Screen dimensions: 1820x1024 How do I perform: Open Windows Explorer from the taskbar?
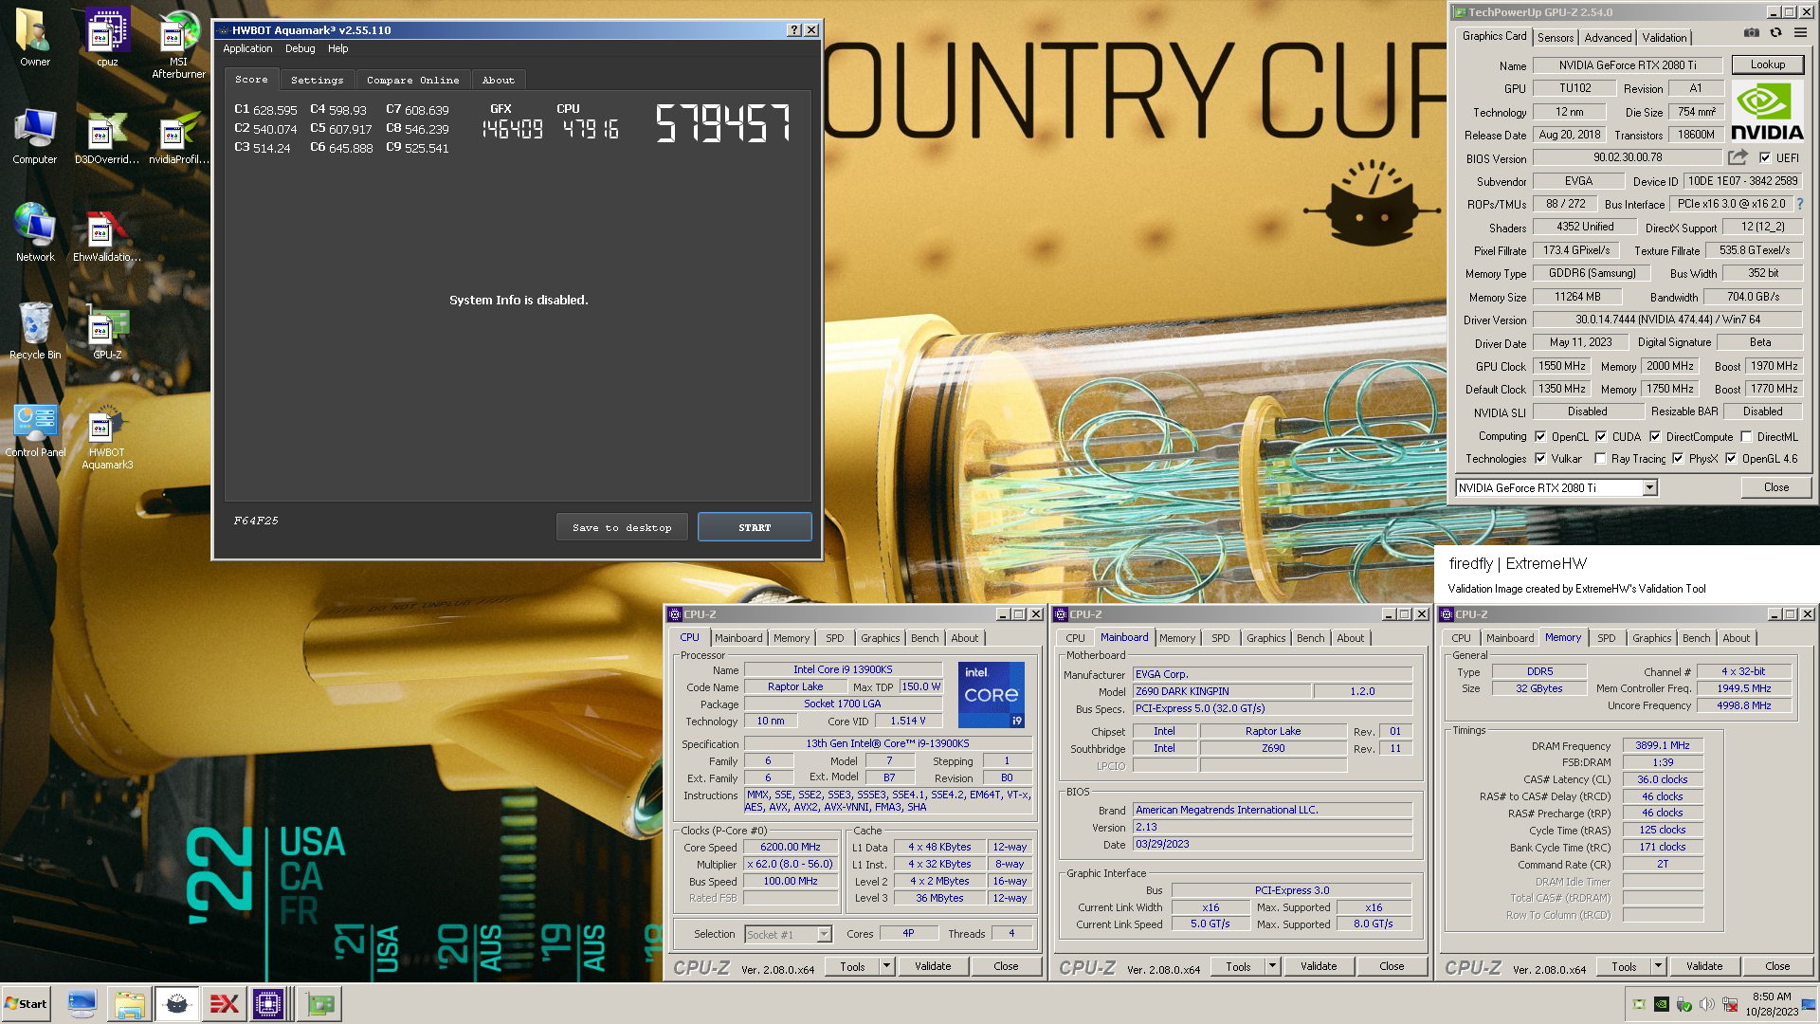pyautogui.click(x=129, y=1004)
